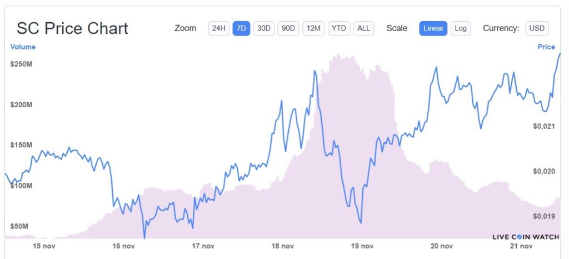Click the Price axis label
This screenshot has height=259, width=569.
pyautogui.click(x=546, y=47)
